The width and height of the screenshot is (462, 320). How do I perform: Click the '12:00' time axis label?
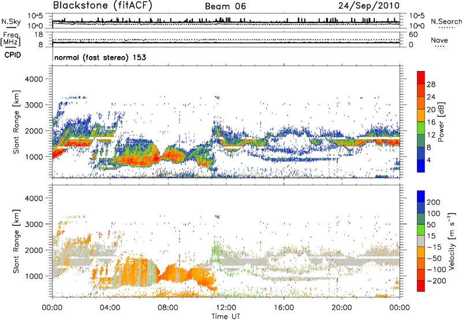pyautogui.click(x=226, y=308)
